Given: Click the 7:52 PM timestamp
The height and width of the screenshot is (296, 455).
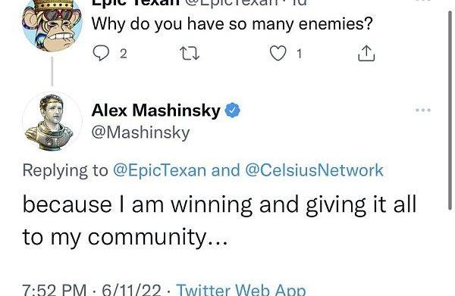Looking at the screenshot, I should coord(55,289).
